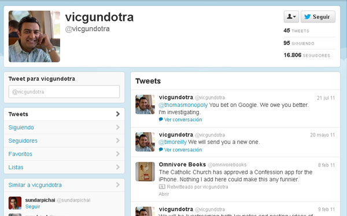View the 16.806 Seguidores count

click(307, 55)
